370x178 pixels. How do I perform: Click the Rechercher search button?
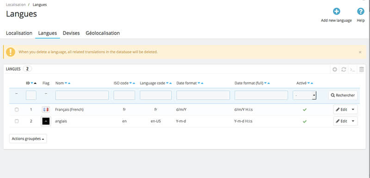point(343,95)
